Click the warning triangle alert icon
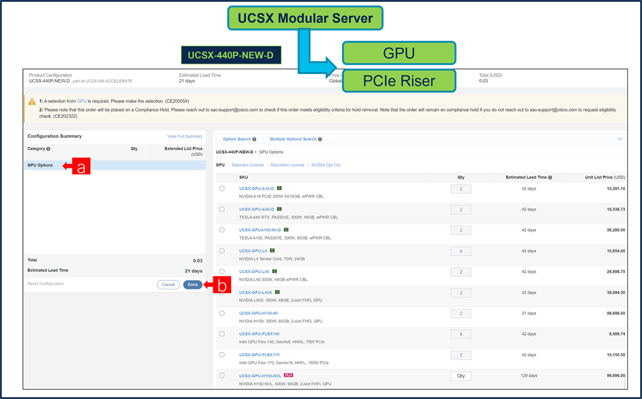The height and width of the screenshot is (399, 642). point(32,101)
